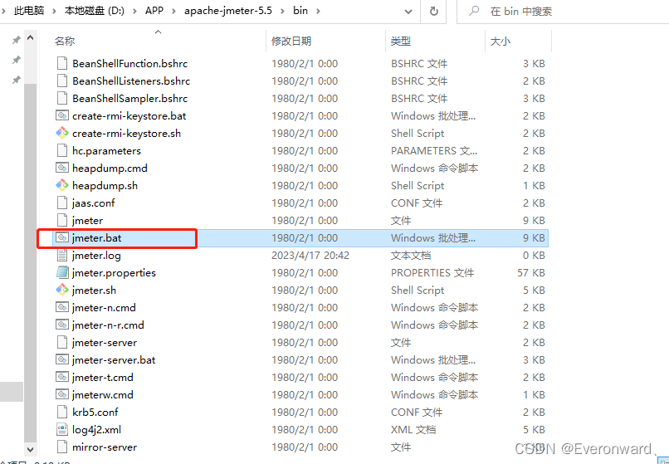Click the jmeter.properties notepad icon
Image resolution: width=669 pixels, height=464 pixels.
62,273
